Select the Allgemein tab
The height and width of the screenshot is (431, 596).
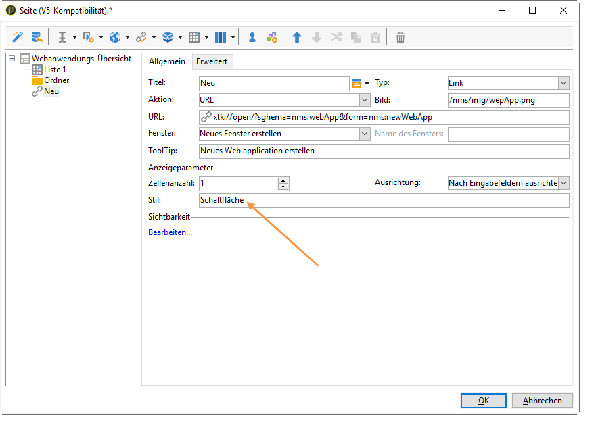coord(167,61)
